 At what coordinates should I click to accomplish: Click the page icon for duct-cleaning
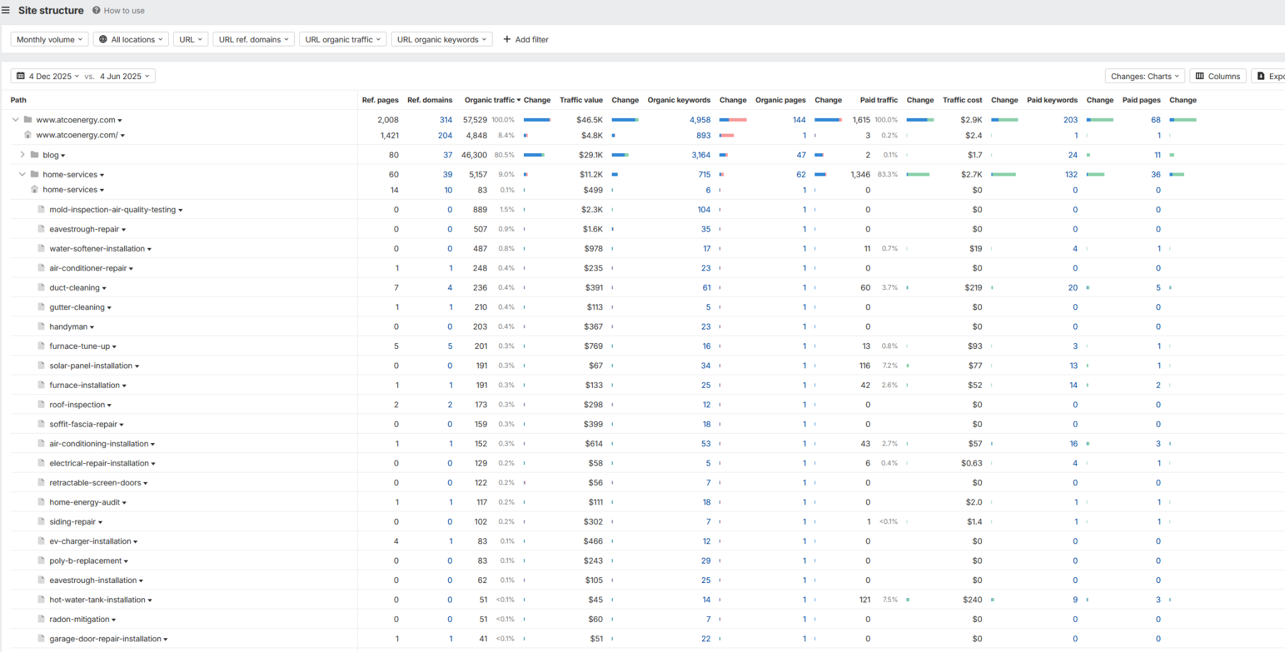coord(41,287)
